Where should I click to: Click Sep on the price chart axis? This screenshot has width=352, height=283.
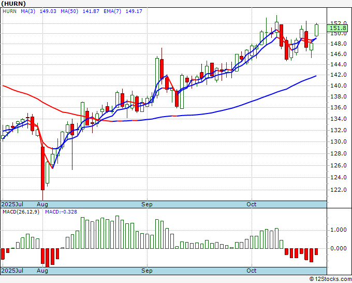(x=147, y=205)
